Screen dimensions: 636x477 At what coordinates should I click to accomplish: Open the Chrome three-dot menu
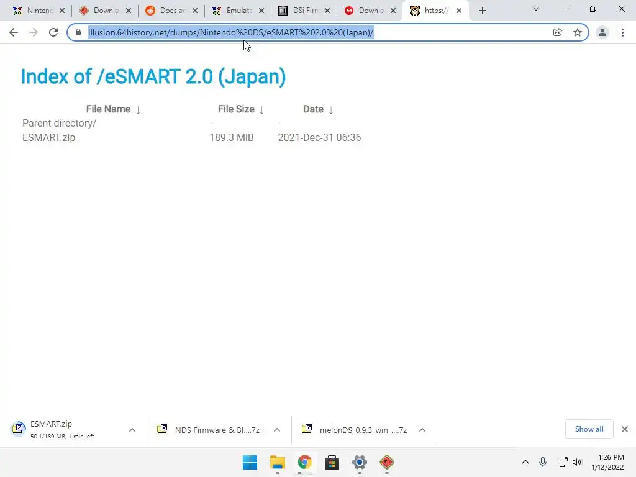tap(622, 32)
